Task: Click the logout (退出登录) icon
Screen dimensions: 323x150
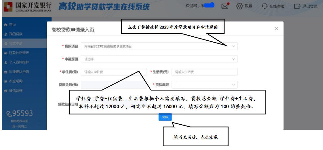Action: click(297, 6)
